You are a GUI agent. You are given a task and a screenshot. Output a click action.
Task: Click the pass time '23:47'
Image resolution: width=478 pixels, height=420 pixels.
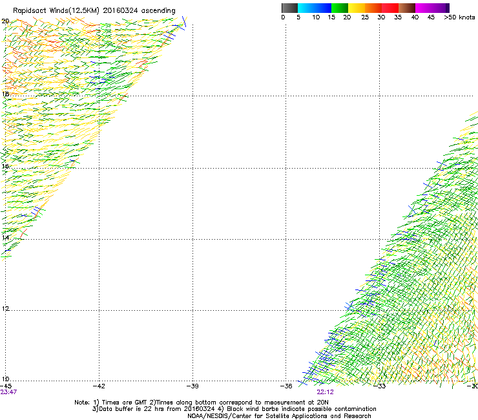8,392
